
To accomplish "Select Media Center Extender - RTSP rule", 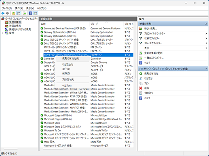I will [65, 96].
